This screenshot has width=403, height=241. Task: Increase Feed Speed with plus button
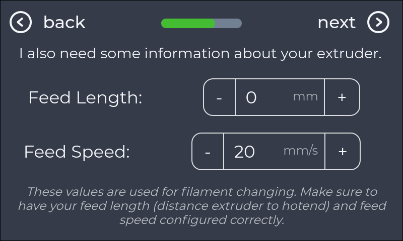tap(343, 151)
